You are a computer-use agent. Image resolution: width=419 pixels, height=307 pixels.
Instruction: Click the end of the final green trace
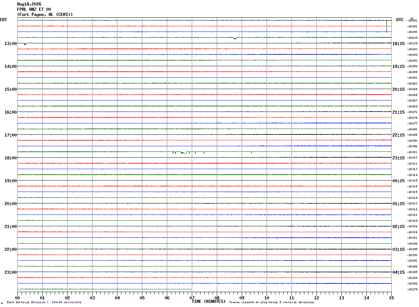click(x=191, y=289)
